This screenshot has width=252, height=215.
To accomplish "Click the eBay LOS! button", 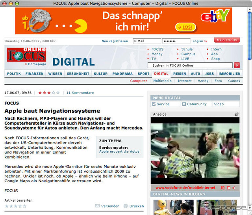I will click(x=185, y=27).
